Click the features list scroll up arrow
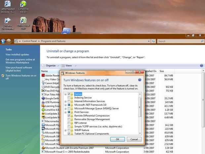This screenshot has height=154, width=205. tap(140, 94)
